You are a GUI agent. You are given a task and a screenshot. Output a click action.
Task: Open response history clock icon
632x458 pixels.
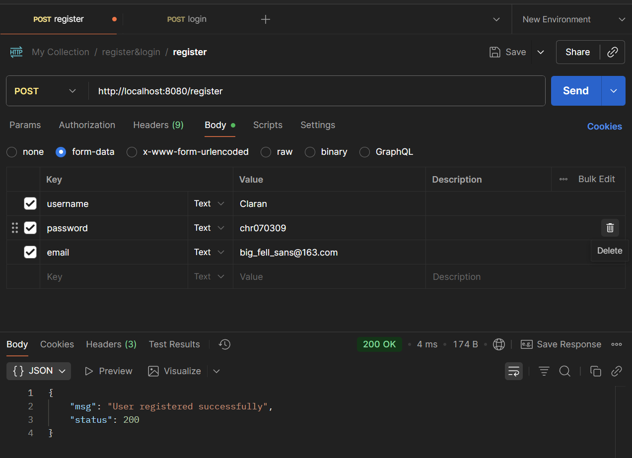[224, 344]
